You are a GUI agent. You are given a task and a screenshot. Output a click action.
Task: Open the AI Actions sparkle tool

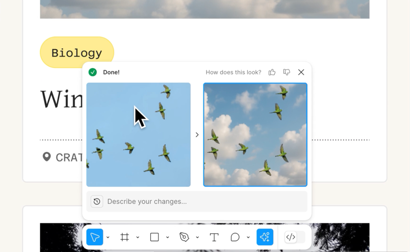265,237
